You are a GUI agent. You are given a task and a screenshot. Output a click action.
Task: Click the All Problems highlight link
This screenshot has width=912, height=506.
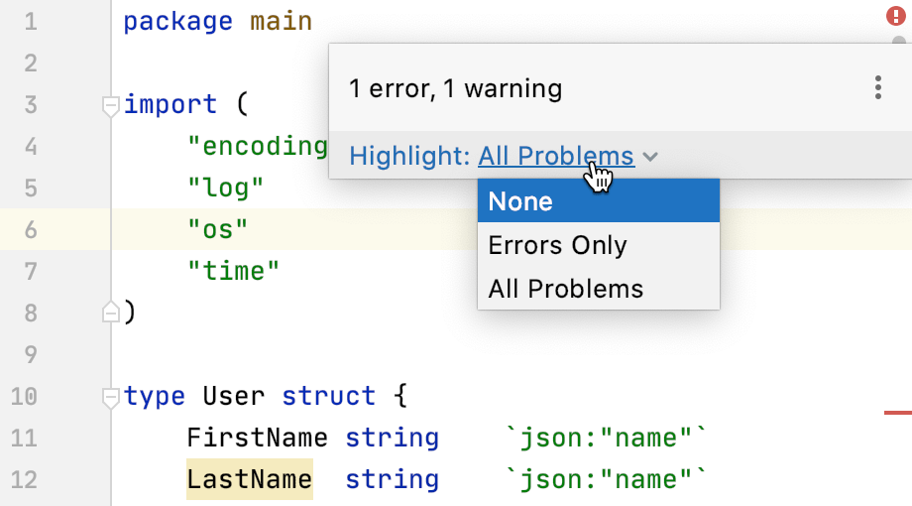pos(555,156)
